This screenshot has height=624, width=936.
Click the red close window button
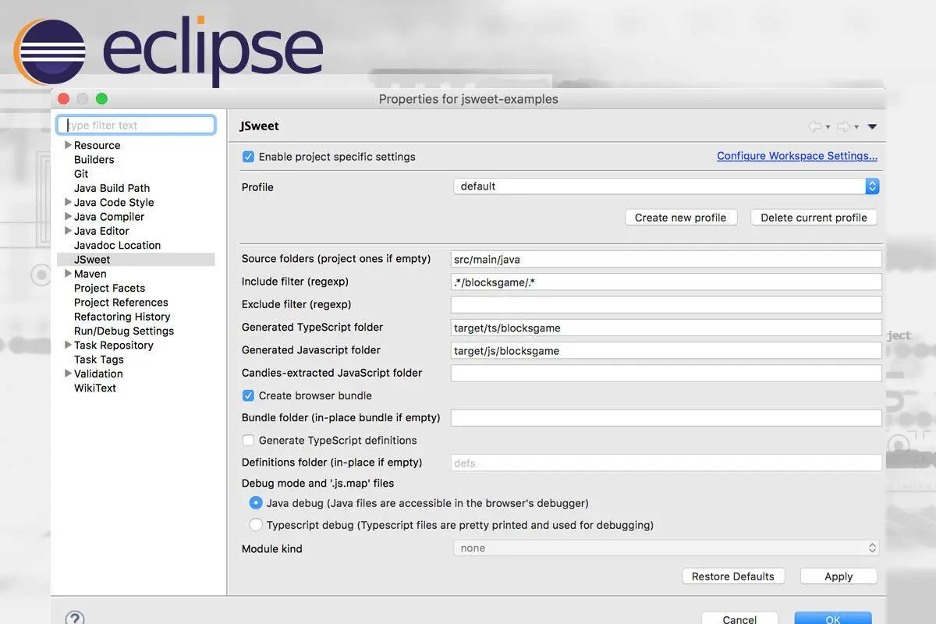(64, 98)
